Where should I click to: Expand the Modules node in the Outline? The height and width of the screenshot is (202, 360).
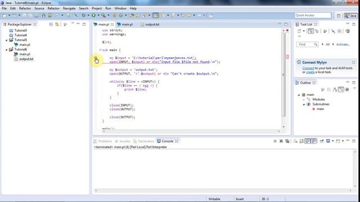tap(304, 100)
